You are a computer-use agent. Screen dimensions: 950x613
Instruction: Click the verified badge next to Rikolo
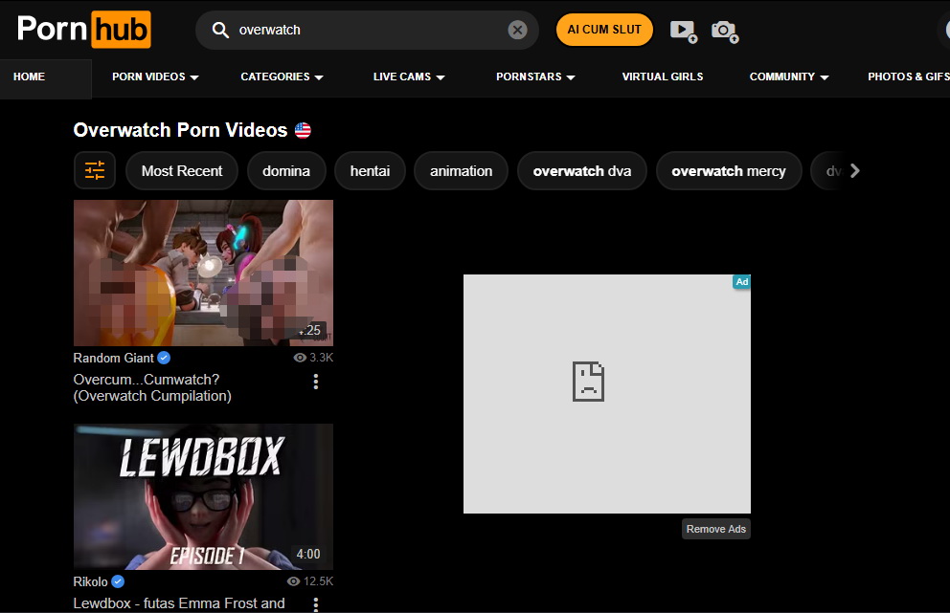click(x=118, y=581)
